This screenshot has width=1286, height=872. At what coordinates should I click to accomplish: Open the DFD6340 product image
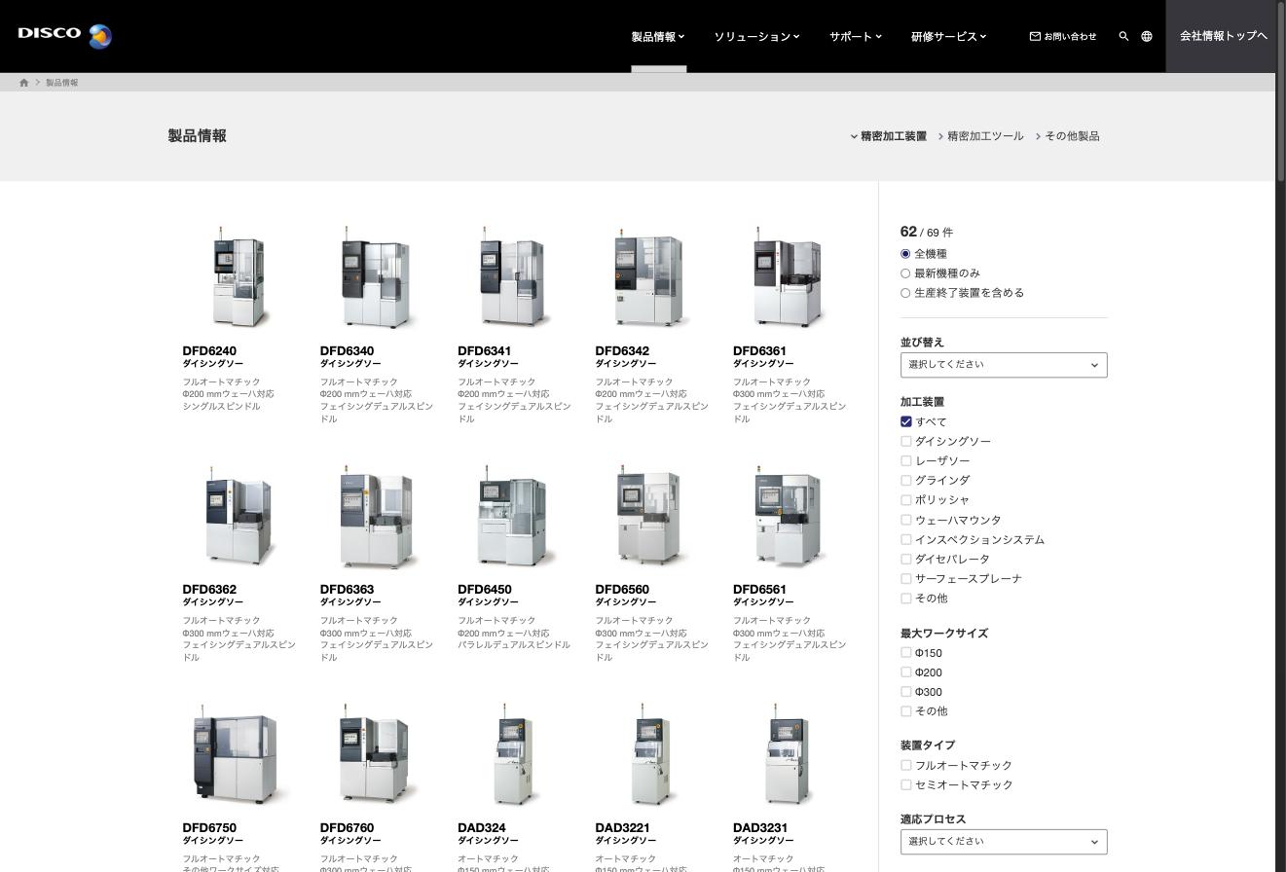pyautogui.click(x=377, y=277)
